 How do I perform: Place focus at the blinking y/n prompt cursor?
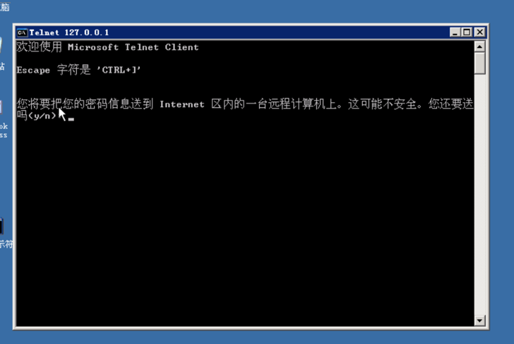(71, 119)
